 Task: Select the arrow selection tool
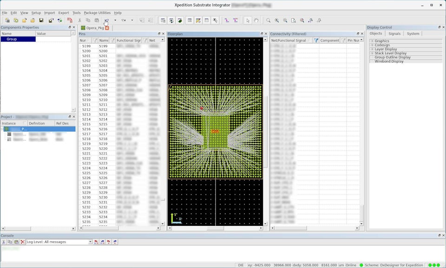[248, 20]
